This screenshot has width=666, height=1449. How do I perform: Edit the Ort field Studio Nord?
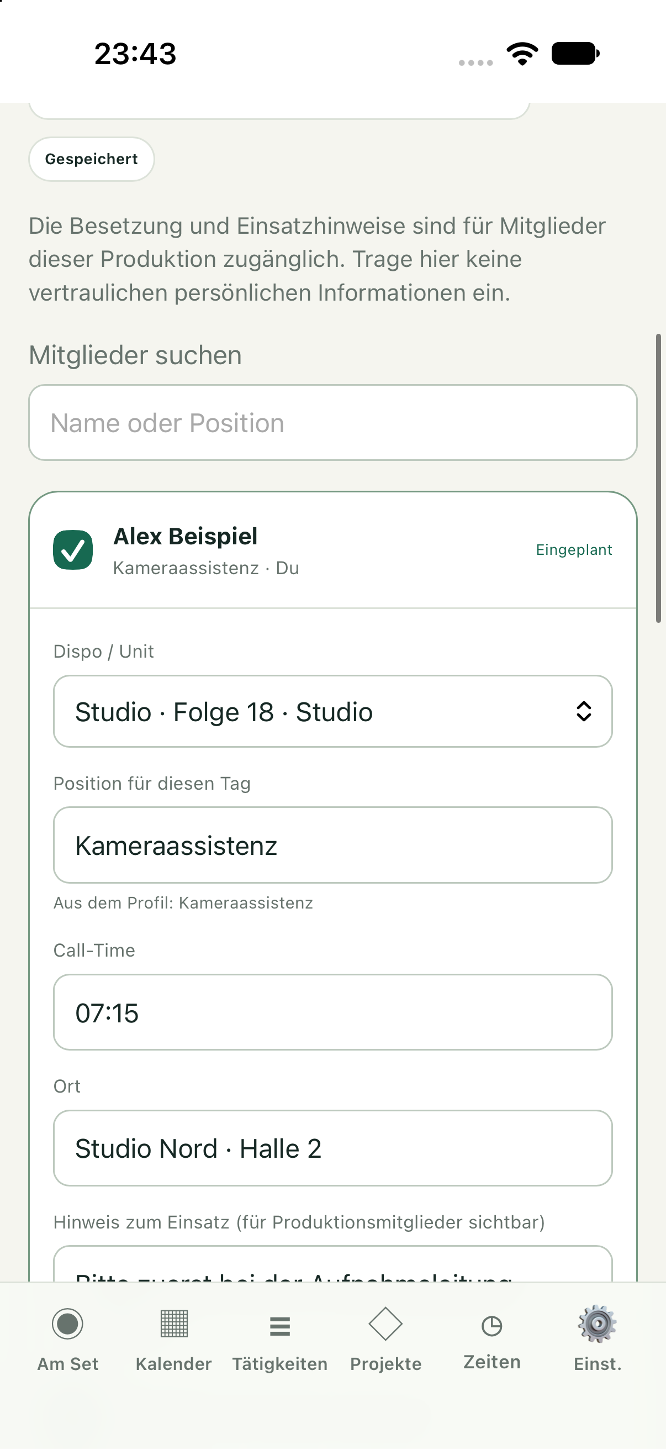(332, 1148)
